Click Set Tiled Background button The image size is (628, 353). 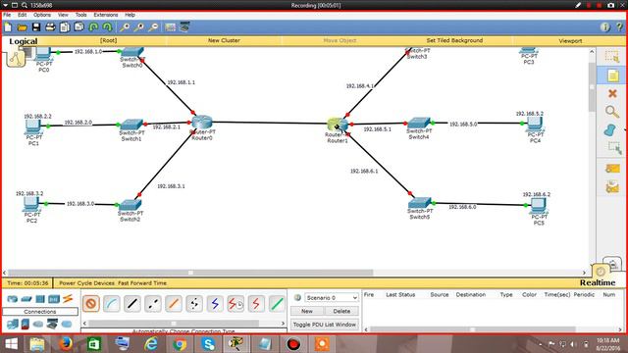tap(454, 40)
